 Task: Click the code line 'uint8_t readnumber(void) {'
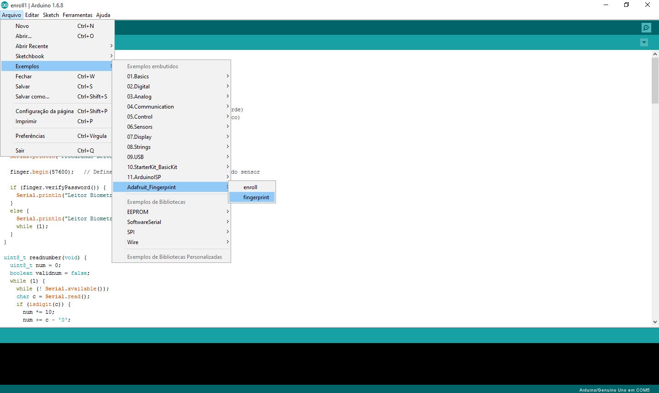[x=45, y=257]
